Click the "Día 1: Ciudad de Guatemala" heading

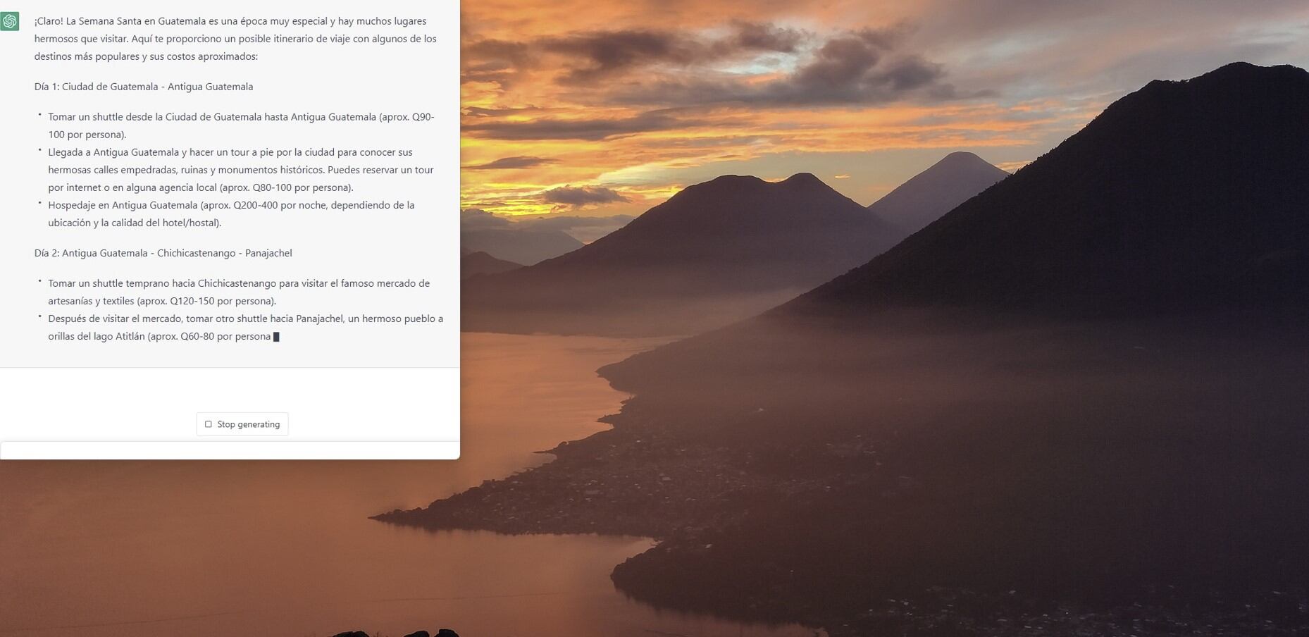144,87
